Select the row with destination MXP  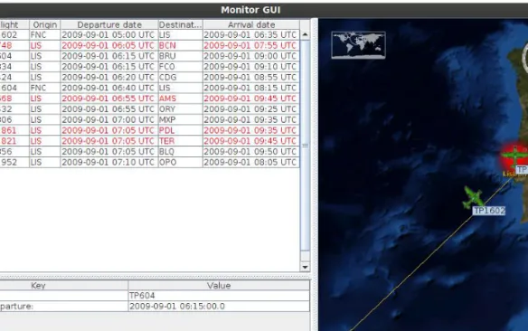(149, 119)
